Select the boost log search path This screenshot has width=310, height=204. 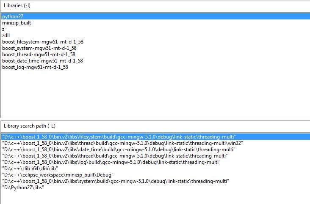point(111,162)
